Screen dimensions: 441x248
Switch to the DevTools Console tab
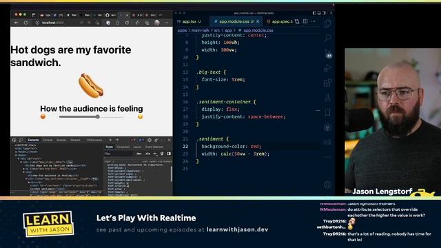tap(48, 140)
